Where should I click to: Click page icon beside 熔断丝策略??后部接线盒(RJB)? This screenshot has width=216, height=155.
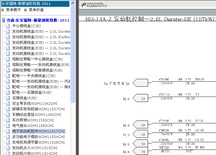8,70
